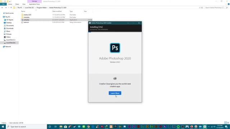This screenshot has height=129, width=230.
Task: Open the View ribbon tab
Action: click(24, 4)
